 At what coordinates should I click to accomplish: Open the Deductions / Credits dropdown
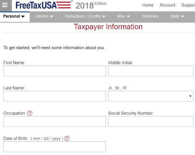[85, 16]
